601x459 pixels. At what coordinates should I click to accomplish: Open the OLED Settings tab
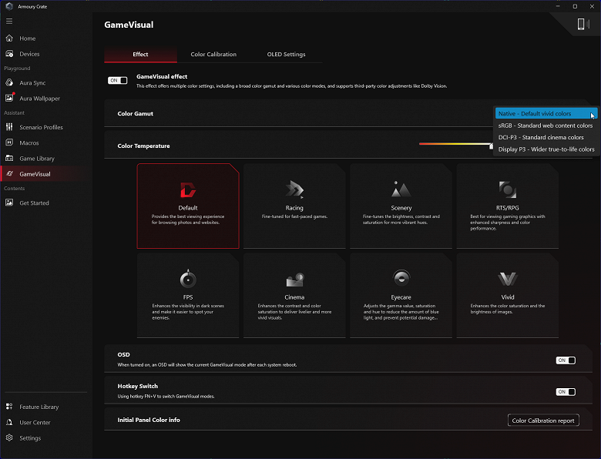(286, 55)
